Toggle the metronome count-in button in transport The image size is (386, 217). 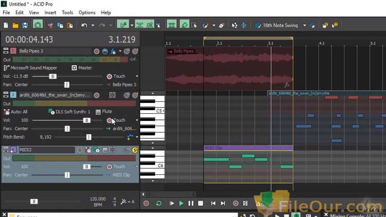[236, 203]
